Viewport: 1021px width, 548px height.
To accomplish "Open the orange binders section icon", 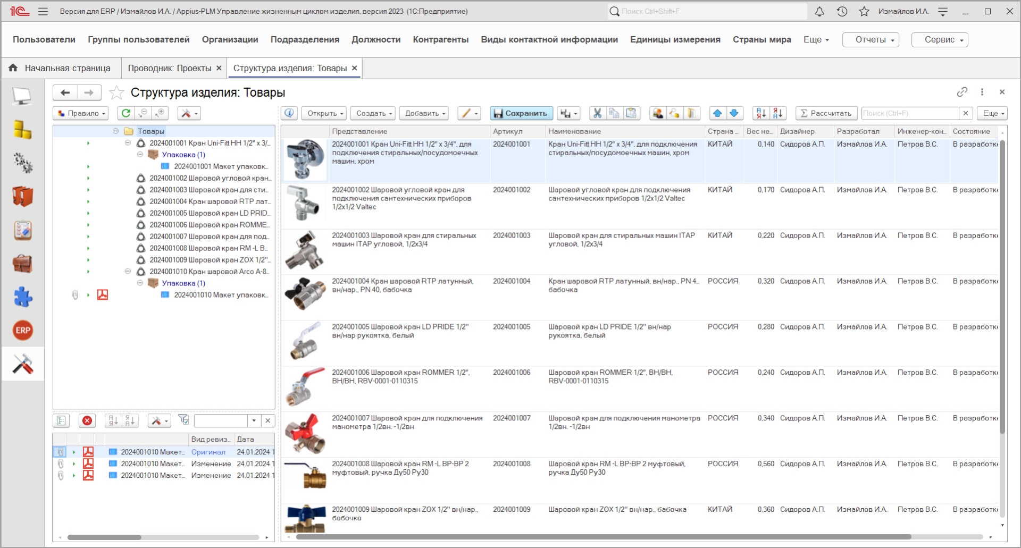I will pyautogui.click(x=22, y=197).
